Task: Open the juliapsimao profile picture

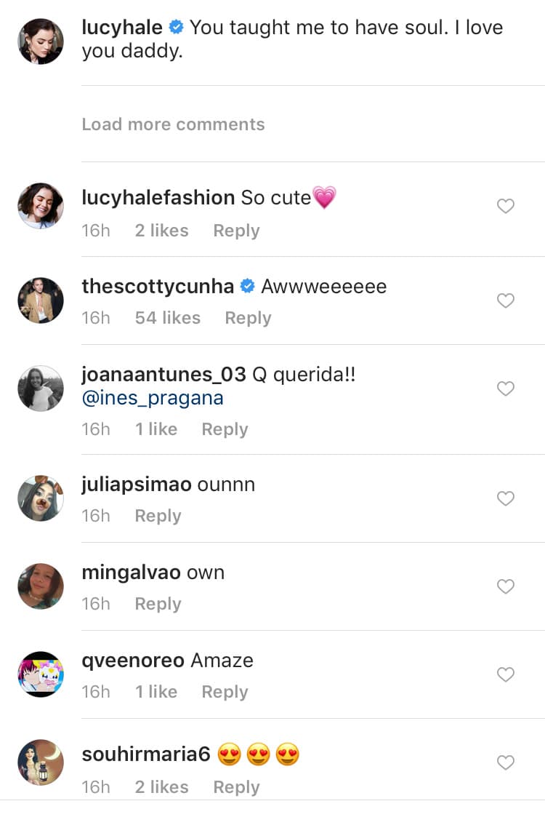Action: pos(41,498)
